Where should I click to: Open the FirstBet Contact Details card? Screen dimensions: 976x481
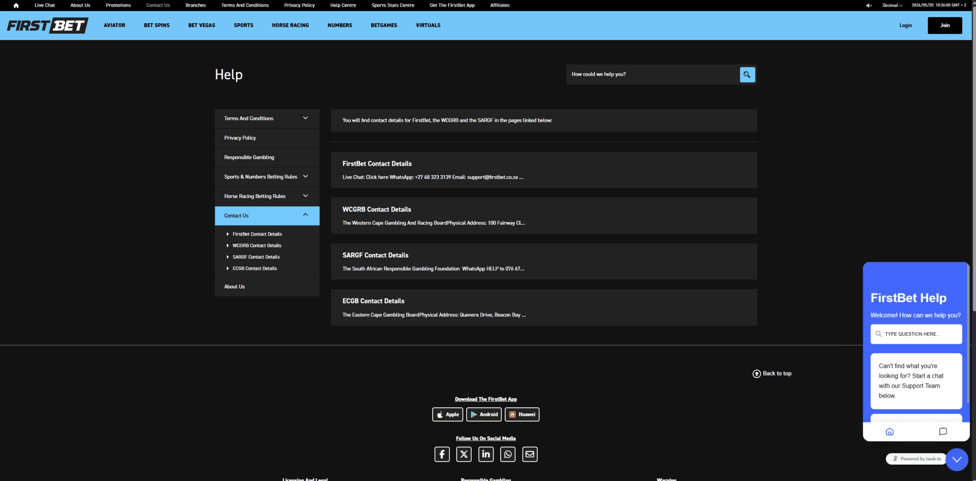pyautogui.click(x=544, y=170)
